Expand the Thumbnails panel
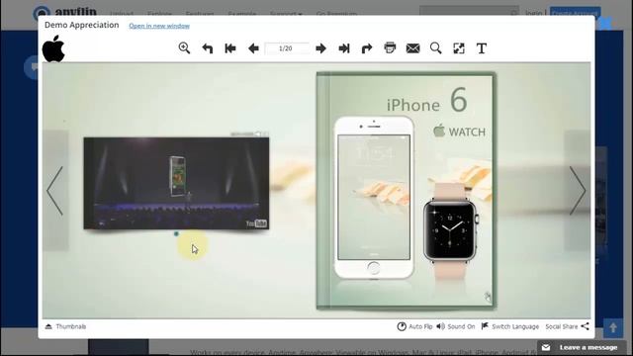This screenshot has height=356, width=633. click(65, 326)
